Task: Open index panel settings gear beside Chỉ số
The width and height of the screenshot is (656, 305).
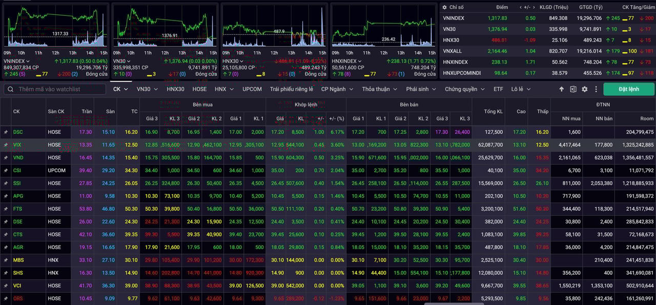Action: (x=444, y=7)
